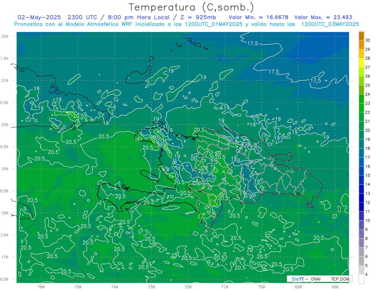Click the '12' label on the color scale
376x291 pixels.
pos(368,202)
